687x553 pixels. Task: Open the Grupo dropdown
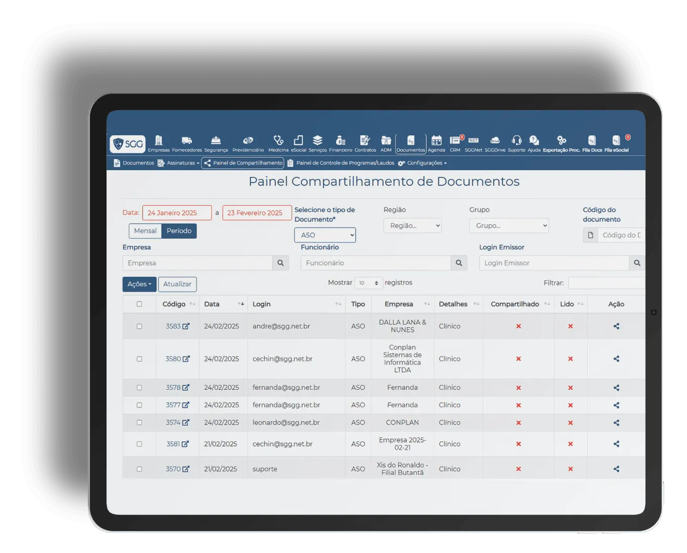(x=509, y=226)
